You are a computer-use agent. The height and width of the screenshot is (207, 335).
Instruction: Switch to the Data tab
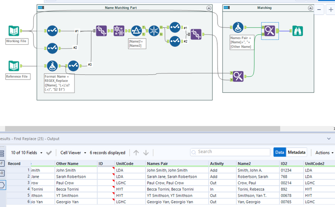(x=280, y=152)
